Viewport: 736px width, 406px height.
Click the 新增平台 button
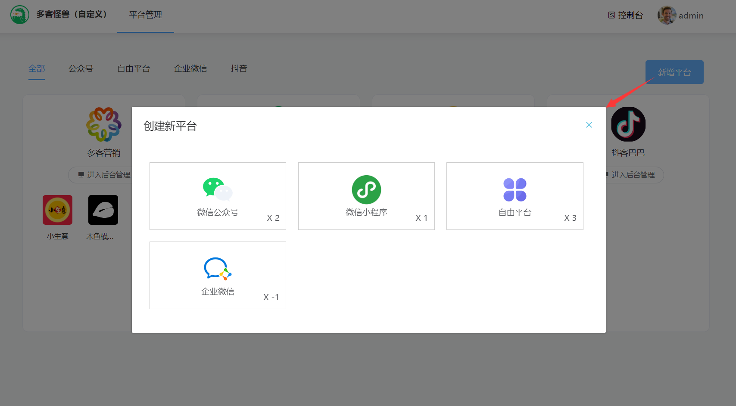point(674,72)
